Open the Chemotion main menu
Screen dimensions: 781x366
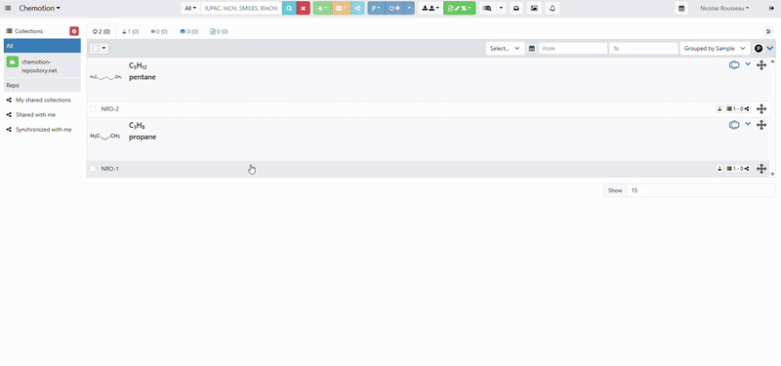[x=40, y=8]
